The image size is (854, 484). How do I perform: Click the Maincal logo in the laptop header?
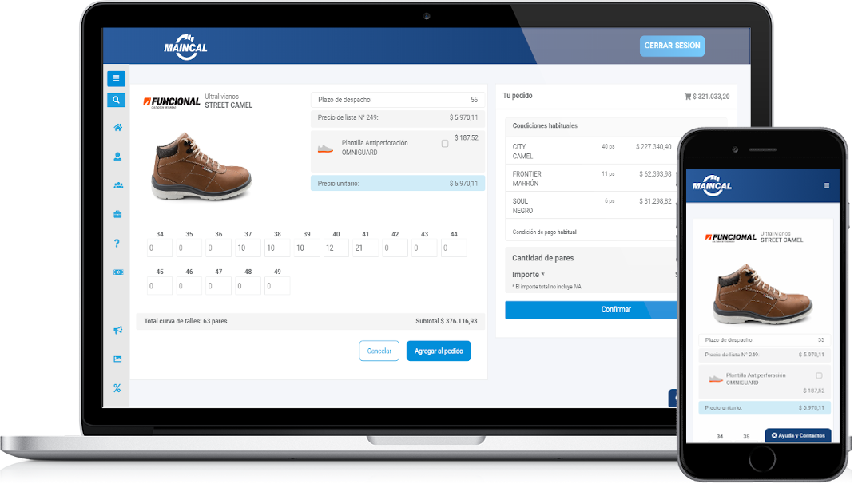[185, 47]
